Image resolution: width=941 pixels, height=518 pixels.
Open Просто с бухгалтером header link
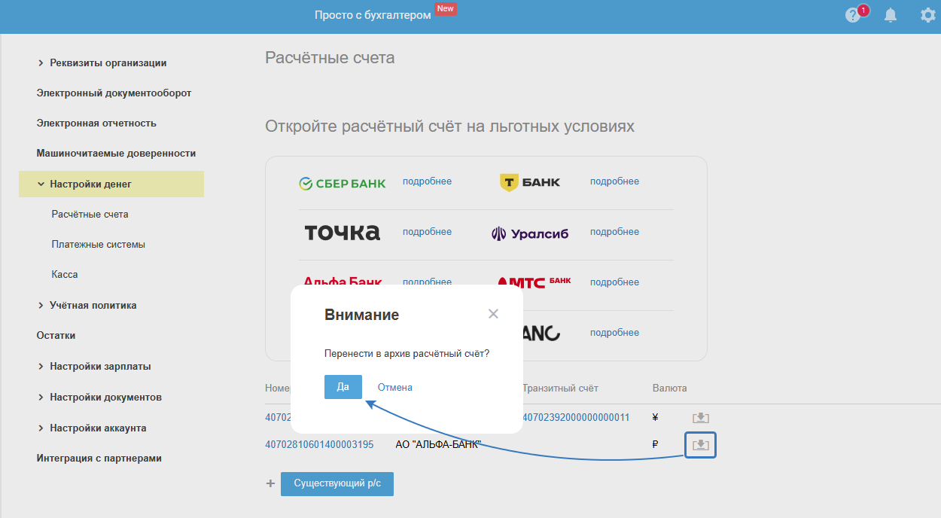point(373,15)
